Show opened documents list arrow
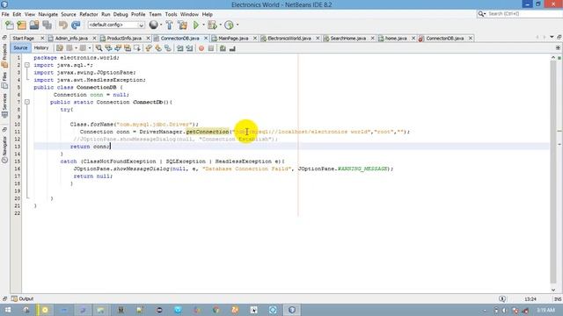The width and height of the screenshot is (563, 316). (x=552, y=37)
